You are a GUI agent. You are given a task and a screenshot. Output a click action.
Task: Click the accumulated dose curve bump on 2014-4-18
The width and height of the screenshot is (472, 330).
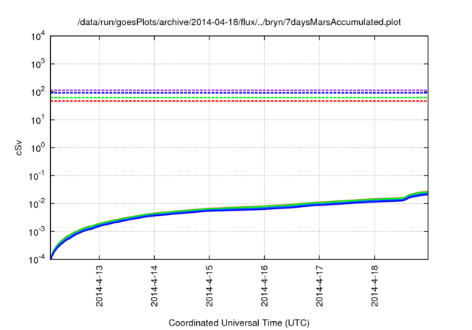[409, 197]
